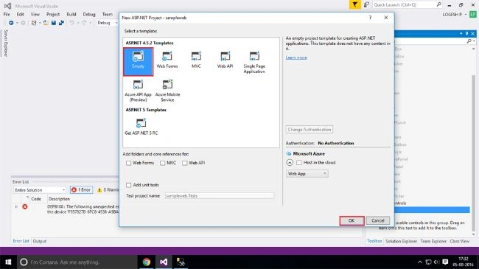Viewport: 479px width, 269px height.
Task: Click the Cortana Ask me anything box
Action: (77, 262)
